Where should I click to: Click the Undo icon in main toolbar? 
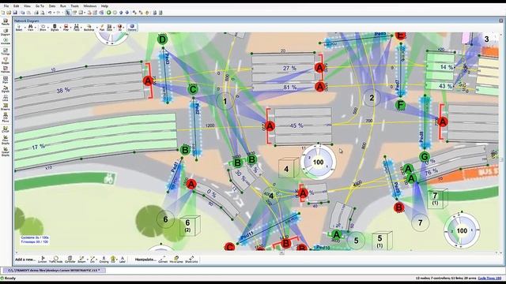(50, 13)
